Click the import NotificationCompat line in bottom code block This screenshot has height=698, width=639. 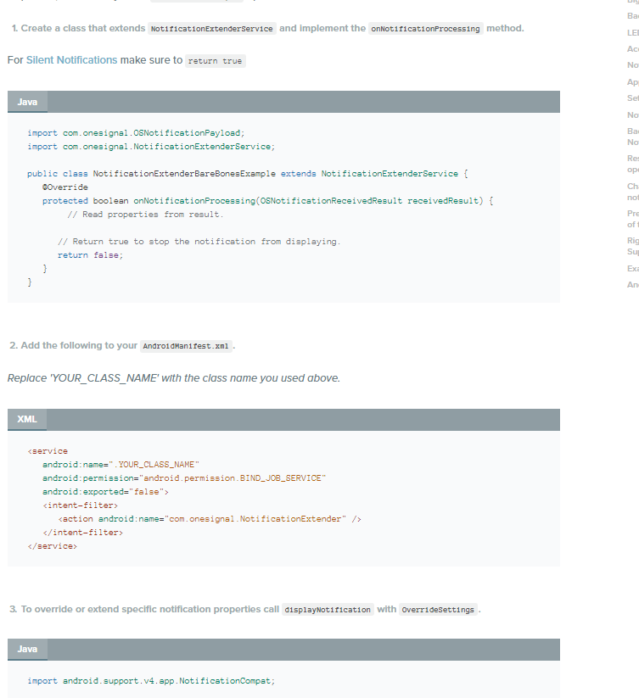point(152,680)
